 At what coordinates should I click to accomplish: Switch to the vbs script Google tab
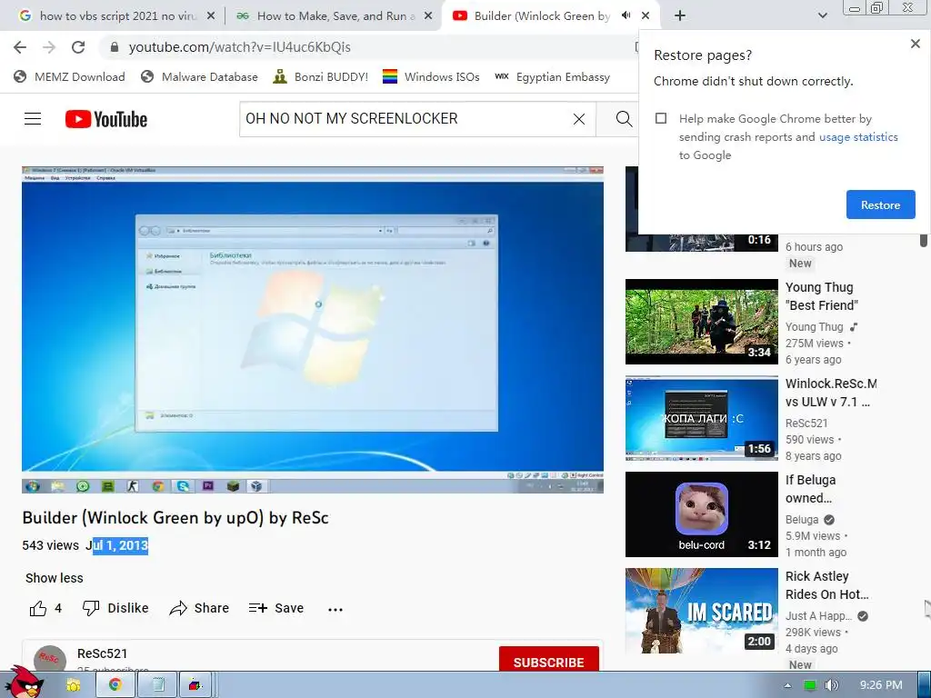115,16
